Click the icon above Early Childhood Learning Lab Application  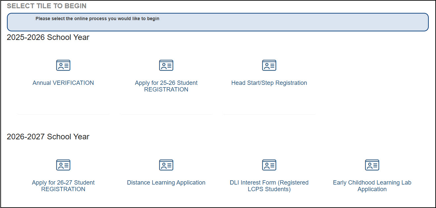pyautogui.click(x=372, y=165)
